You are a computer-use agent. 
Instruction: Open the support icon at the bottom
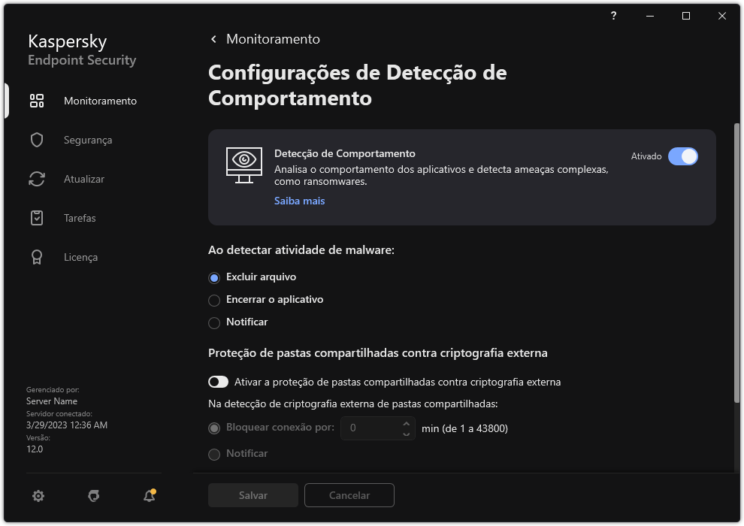93,496
